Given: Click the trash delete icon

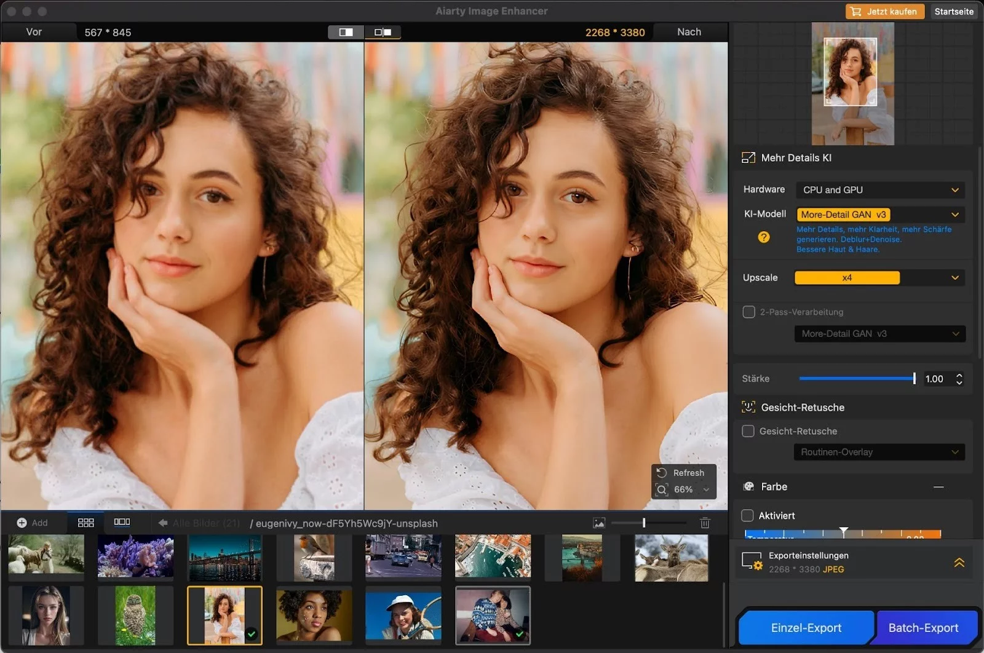Looking at the screenshot, I should coord(705,523).
